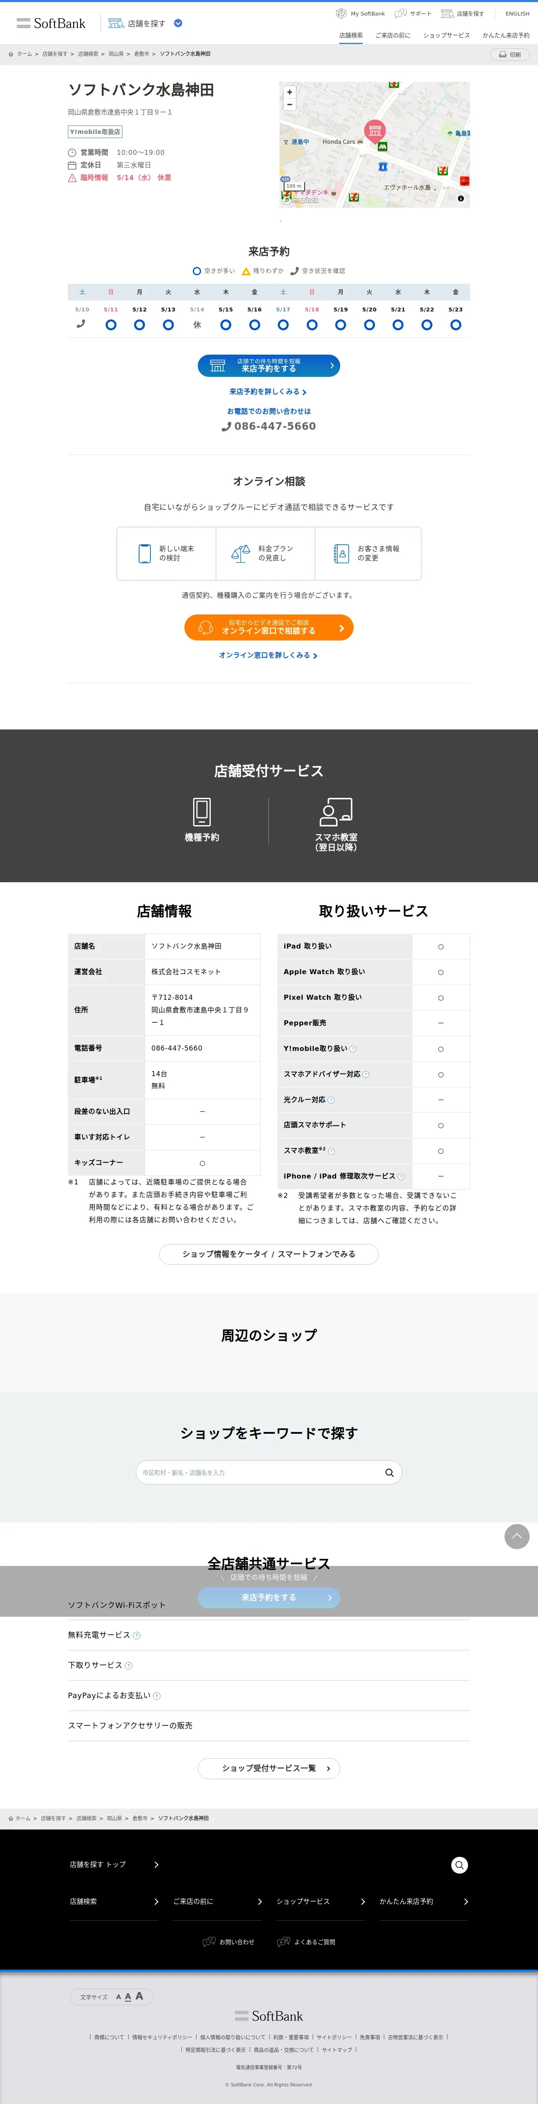Open help icon beside 光クルー対応

pyautogui.click(x=331, y=1100)
